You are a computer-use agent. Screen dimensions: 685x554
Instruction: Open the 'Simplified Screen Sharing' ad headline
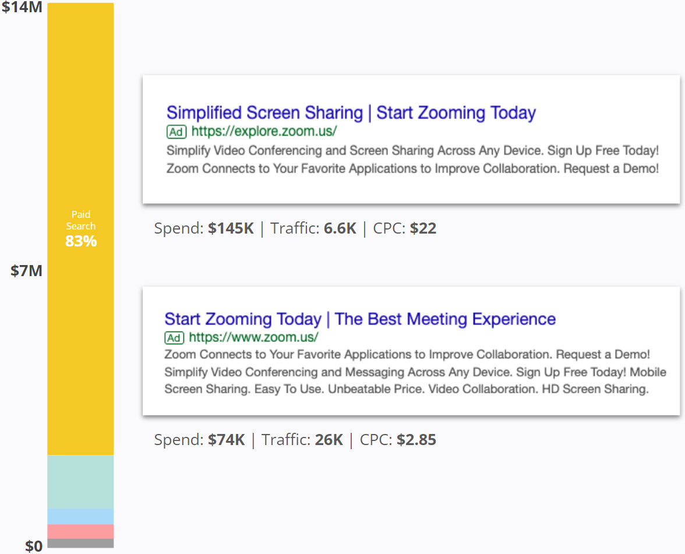[351, 112]
